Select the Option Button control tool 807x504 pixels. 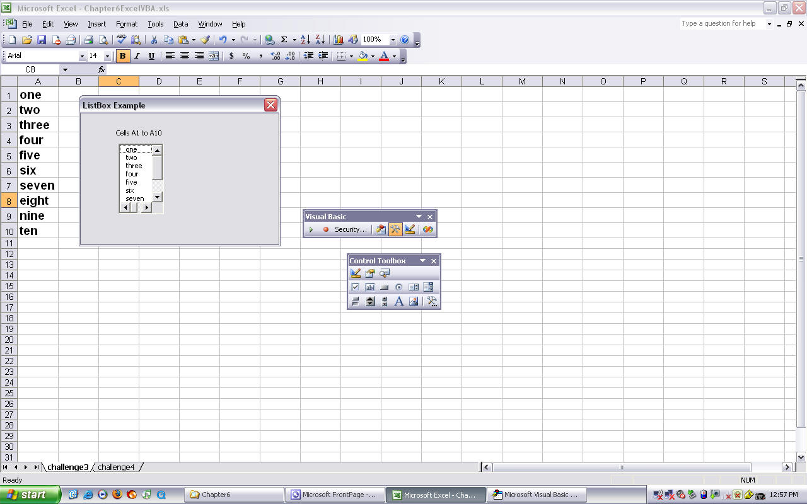tap(399, 287)
